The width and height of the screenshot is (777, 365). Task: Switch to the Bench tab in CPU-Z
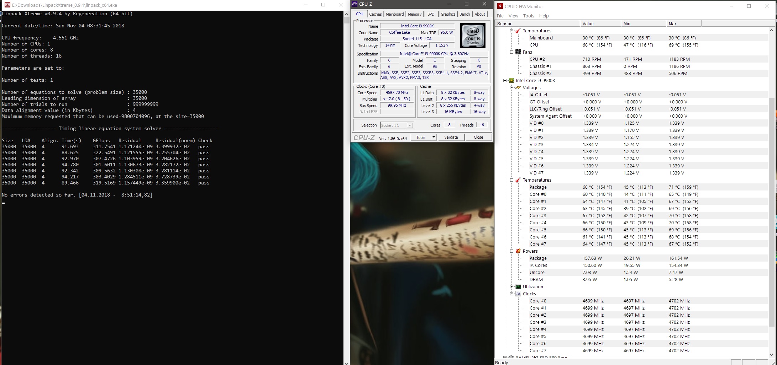464,14
